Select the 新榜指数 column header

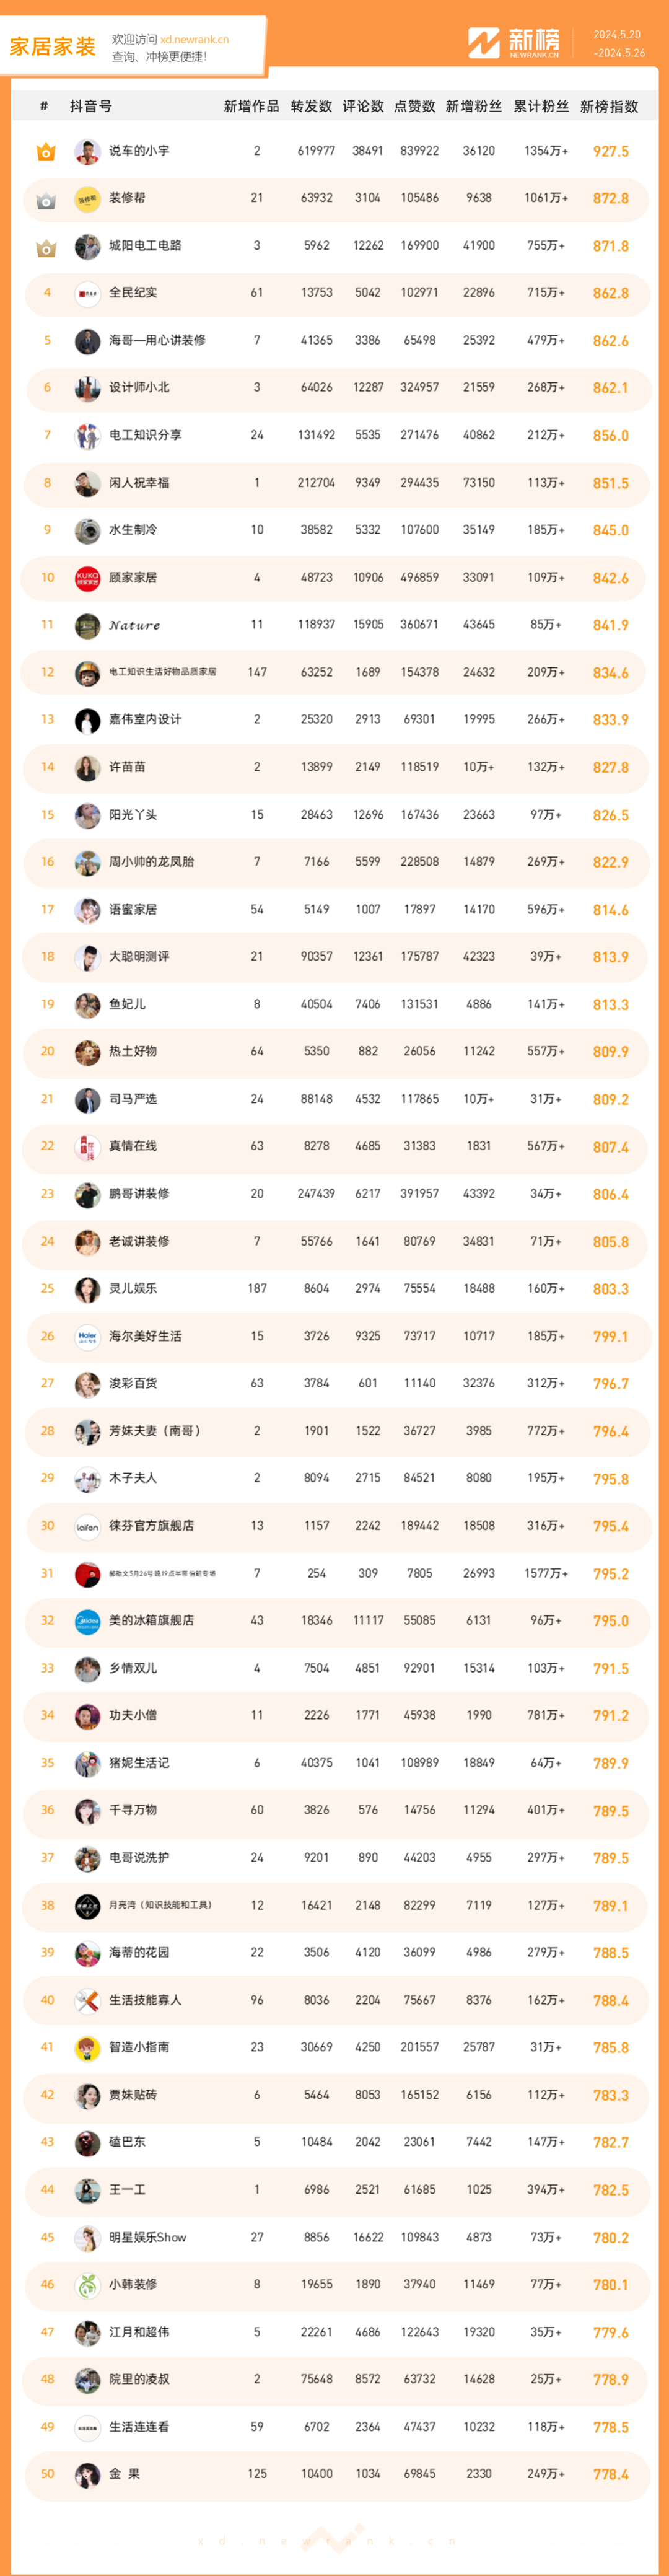pos(609,106)
